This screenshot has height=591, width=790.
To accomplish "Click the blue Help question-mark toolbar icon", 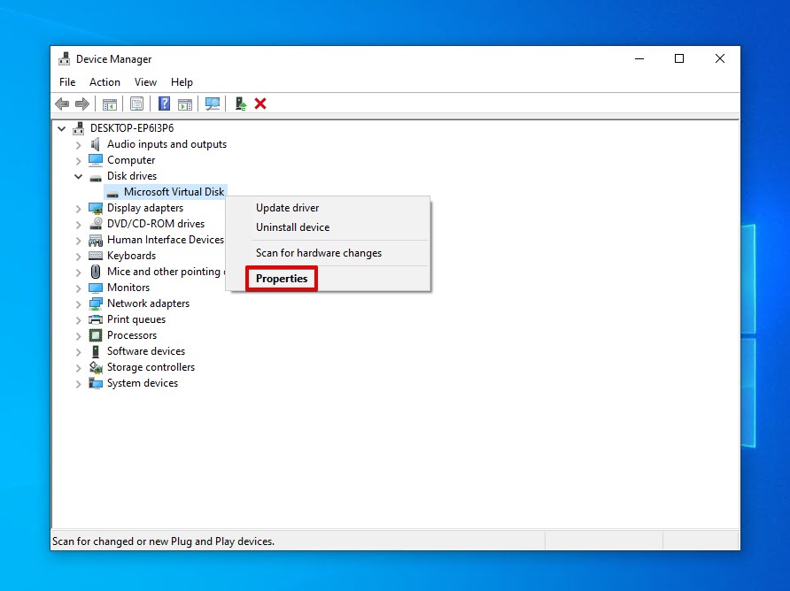I will click(164, 104).
